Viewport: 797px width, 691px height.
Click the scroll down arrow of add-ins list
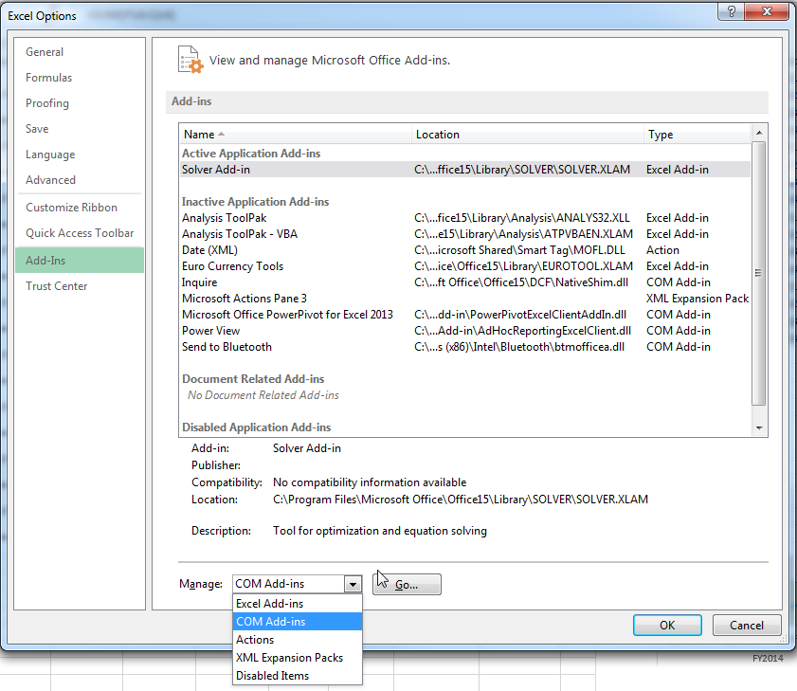[759, 428]
